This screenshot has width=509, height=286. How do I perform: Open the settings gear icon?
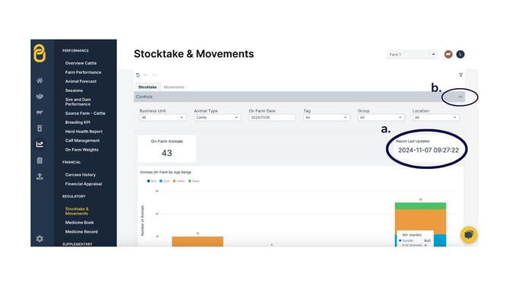coord(40,239)
